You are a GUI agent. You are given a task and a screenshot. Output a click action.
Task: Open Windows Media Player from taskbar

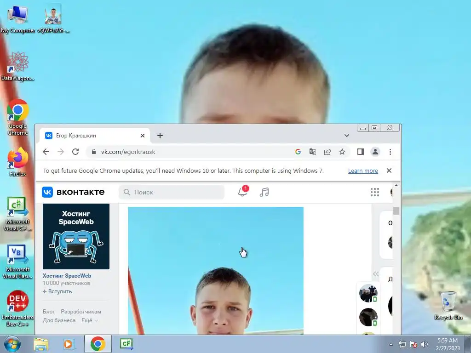[x=69, y=344]
